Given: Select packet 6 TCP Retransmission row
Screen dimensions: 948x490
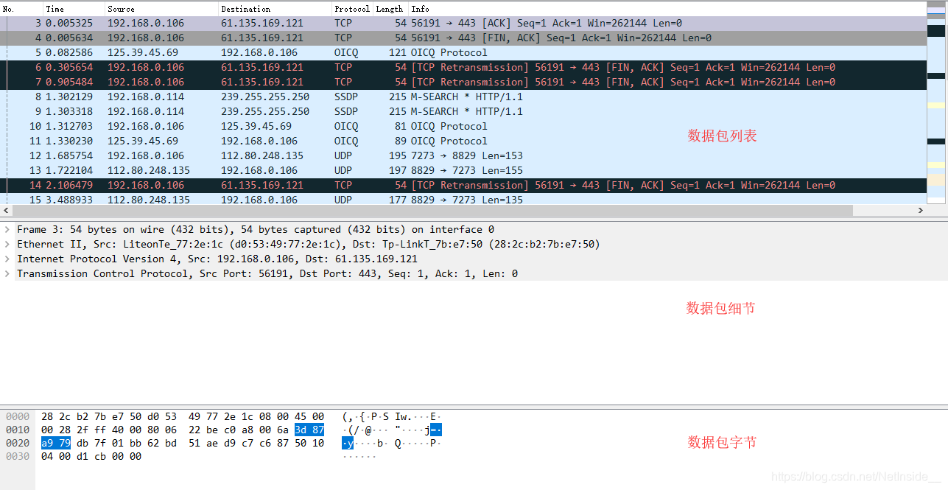Looking at the screenshot, I should 463,68.
